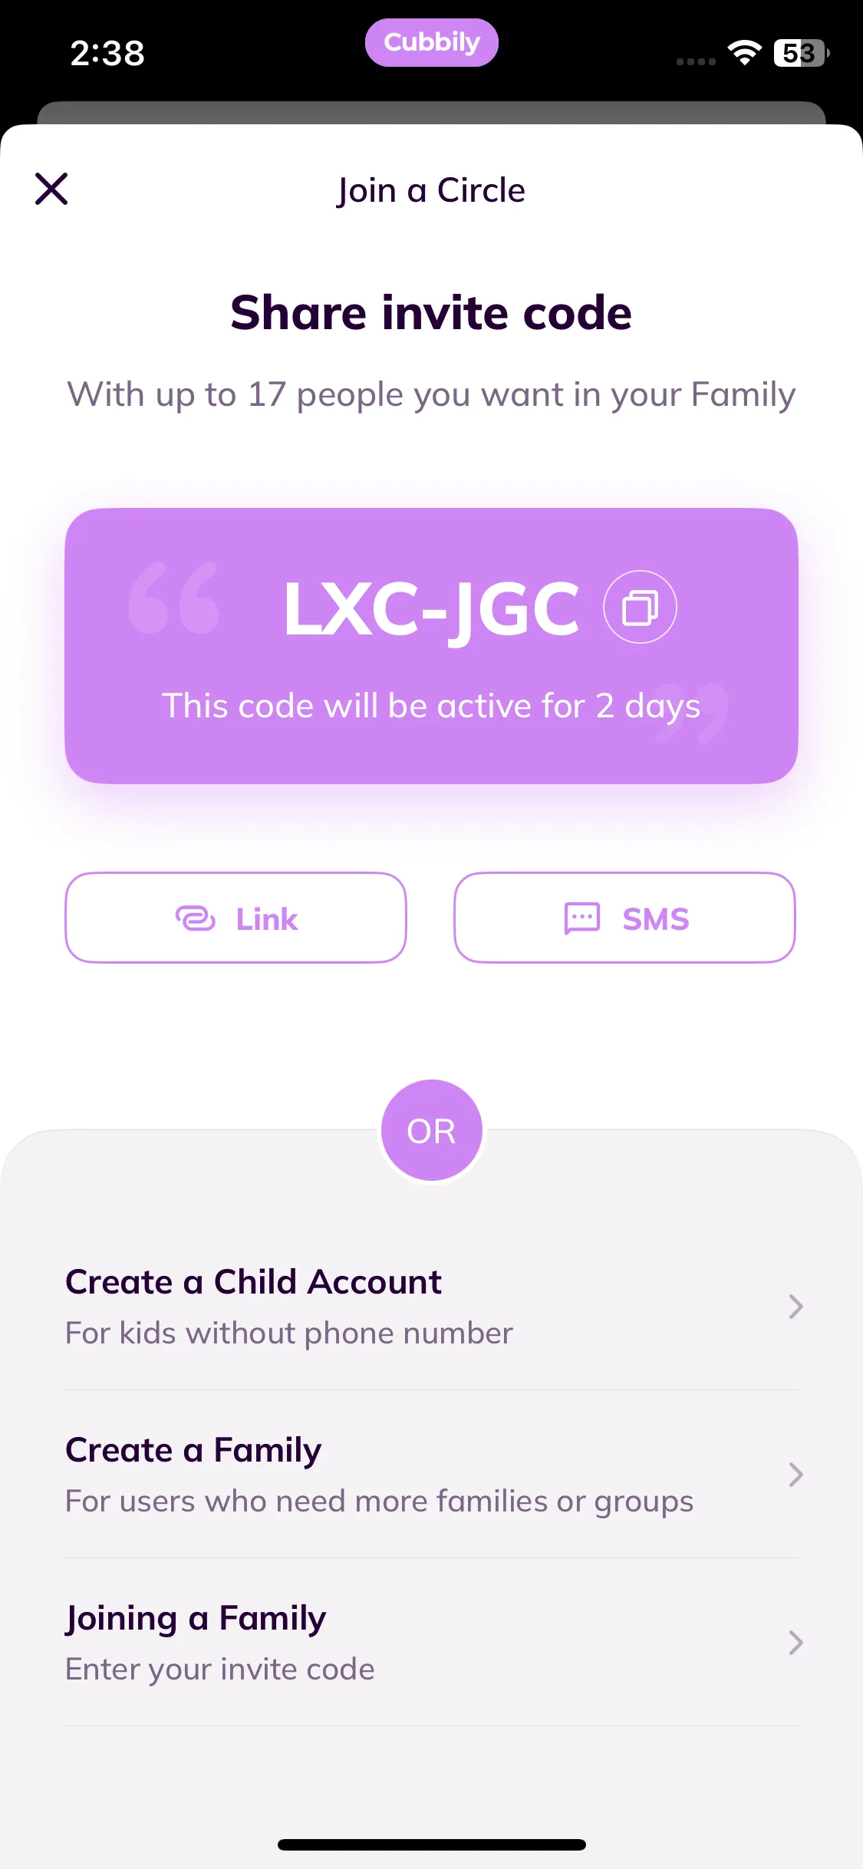This screenshot has width=863, height=1869.
Task: Share invite via Link button
Action: point(236,918)
